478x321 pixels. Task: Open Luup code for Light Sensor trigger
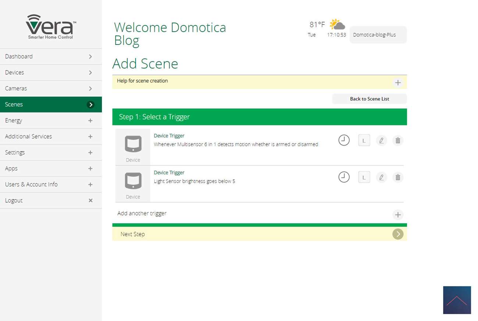point(364,177)
